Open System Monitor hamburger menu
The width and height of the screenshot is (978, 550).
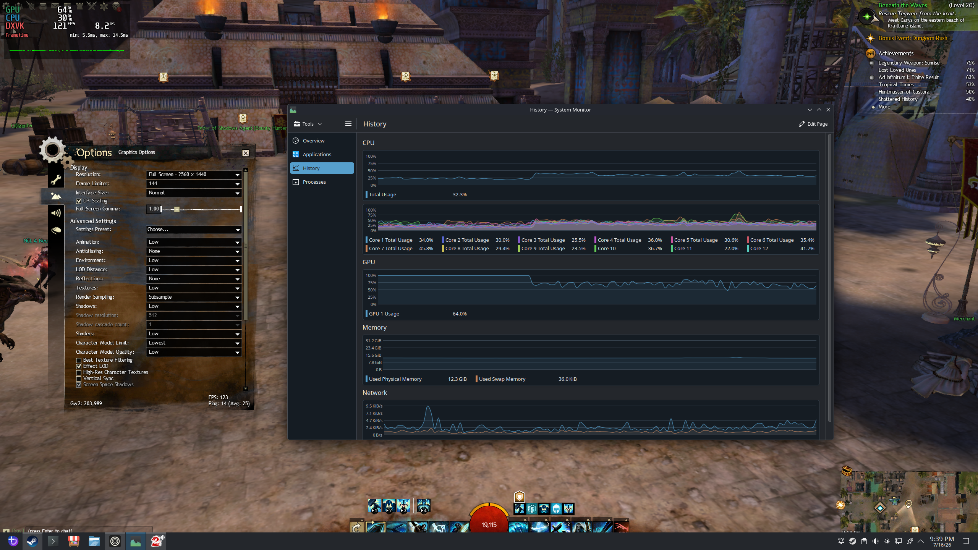coord(348,124)
